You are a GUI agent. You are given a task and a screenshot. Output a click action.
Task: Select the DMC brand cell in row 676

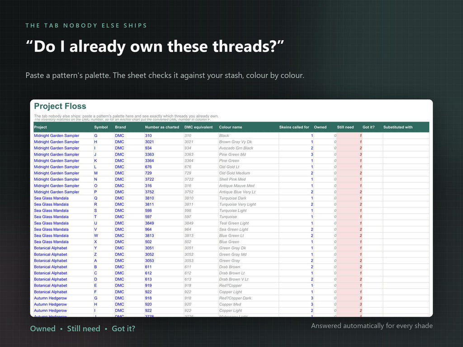(x=119, y=167)
